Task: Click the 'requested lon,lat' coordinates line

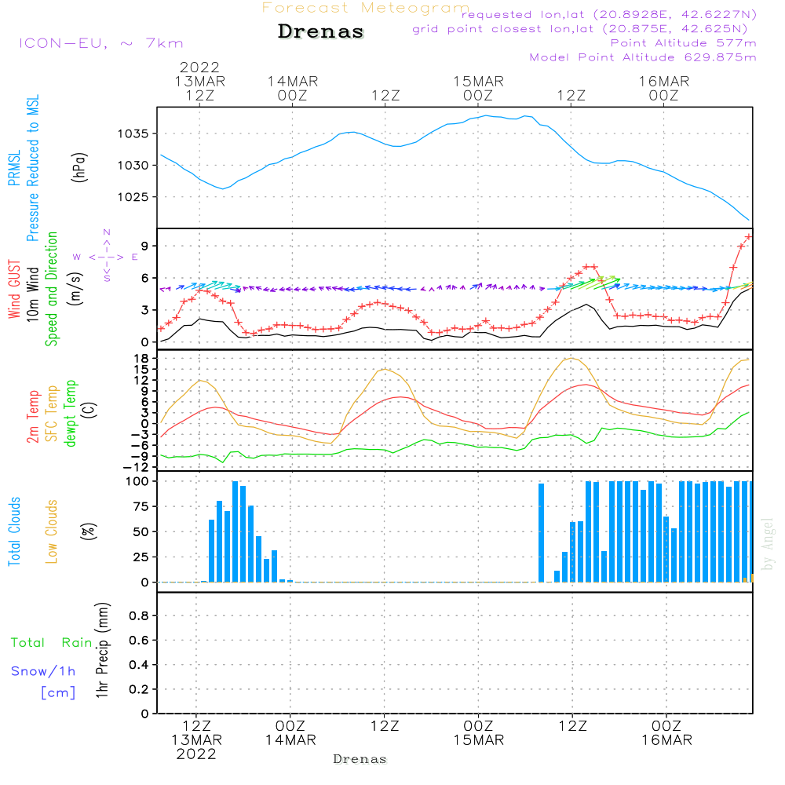Action: 609,14
